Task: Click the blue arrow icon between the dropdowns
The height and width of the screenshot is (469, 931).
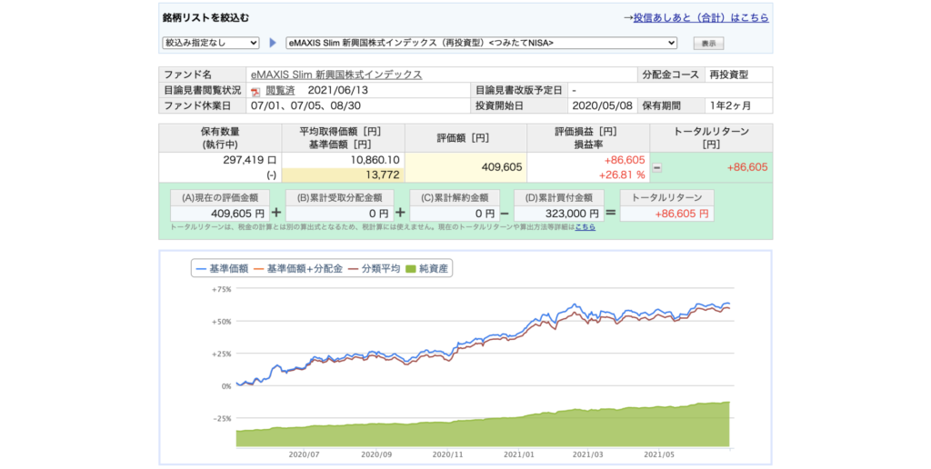Action: 273,43
